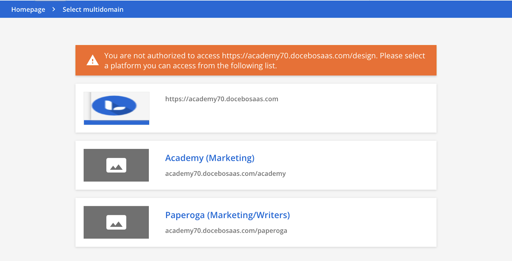
Task: Go back to the Homepage breadcrumb
Action: point(28,10)
